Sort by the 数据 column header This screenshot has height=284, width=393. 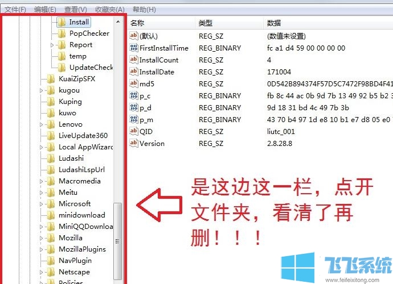pyautogui.click(x=328, y=23)
